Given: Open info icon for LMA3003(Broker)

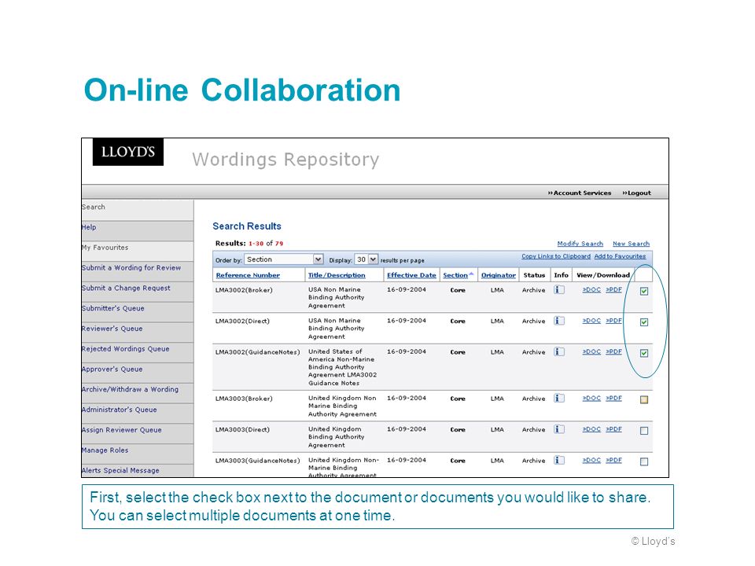Looking at the screenshot, I should [558, 398].
